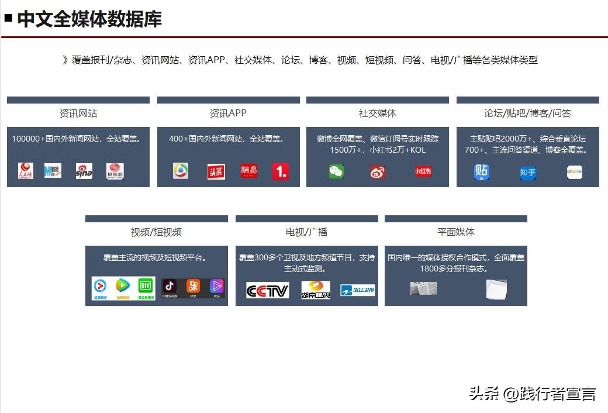Click the 电视/广播 heading
Viewport: 608px width, 413px height.
pos(306,231)
